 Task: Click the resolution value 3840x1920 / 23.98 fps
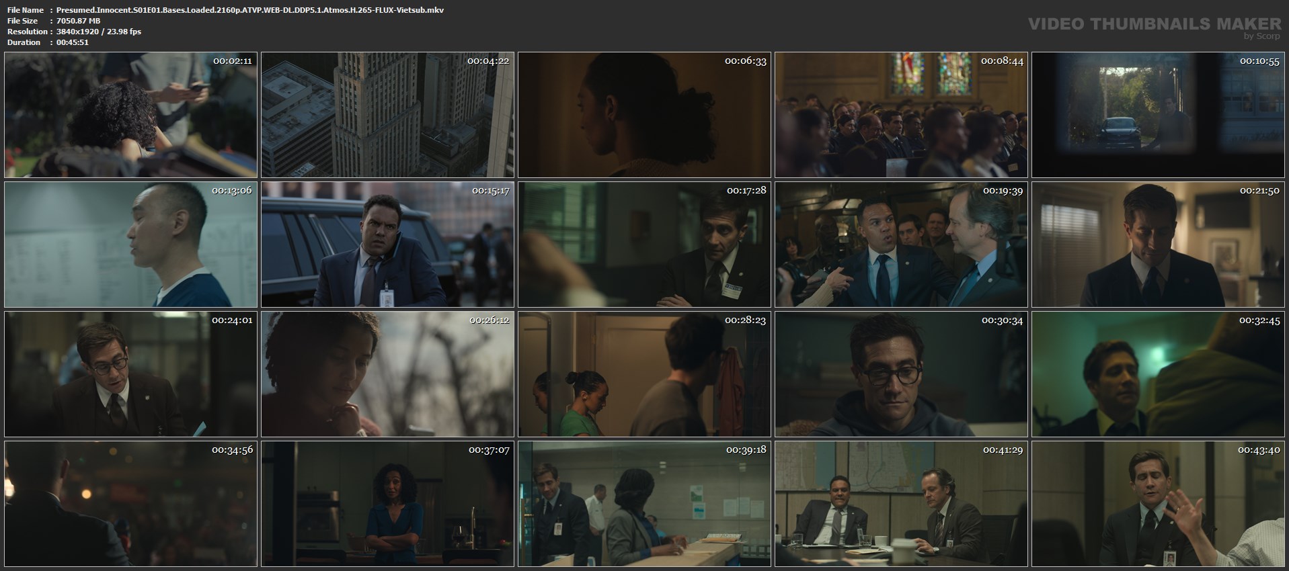click(99, 32)
